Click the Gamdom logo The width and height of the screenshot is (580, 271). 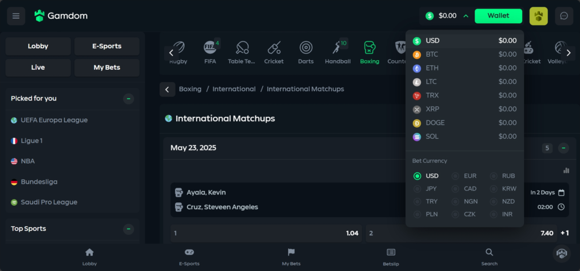[61, 16]
